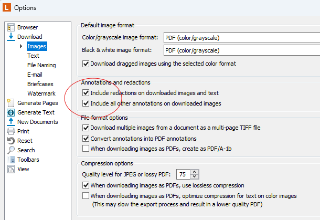320x220 pixels.
Task: Open Generate Pages icon in sidebar
Action: coord(10,103)
